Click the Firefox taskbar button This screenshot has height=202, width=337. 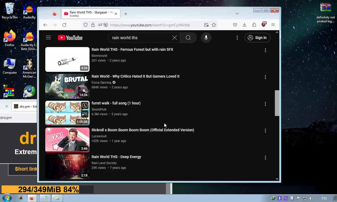click(x=32, y=198)
